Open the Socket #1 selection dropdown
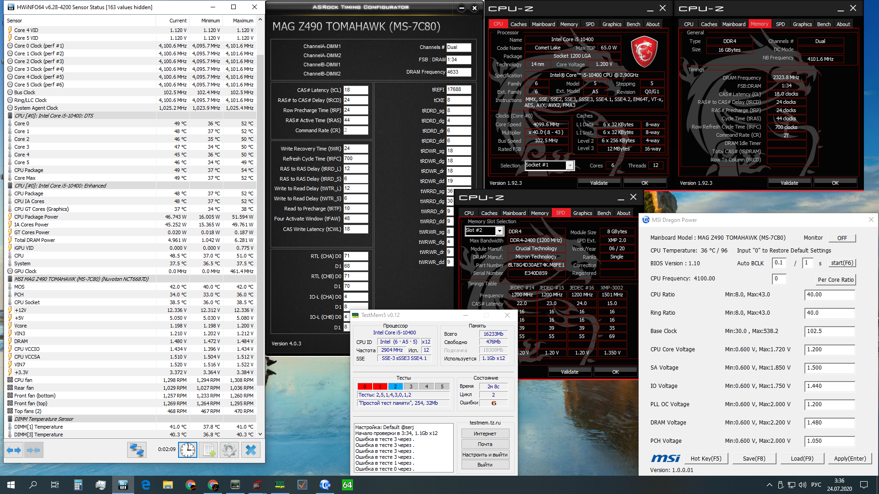Screen dimensions: 879x494 570,166
